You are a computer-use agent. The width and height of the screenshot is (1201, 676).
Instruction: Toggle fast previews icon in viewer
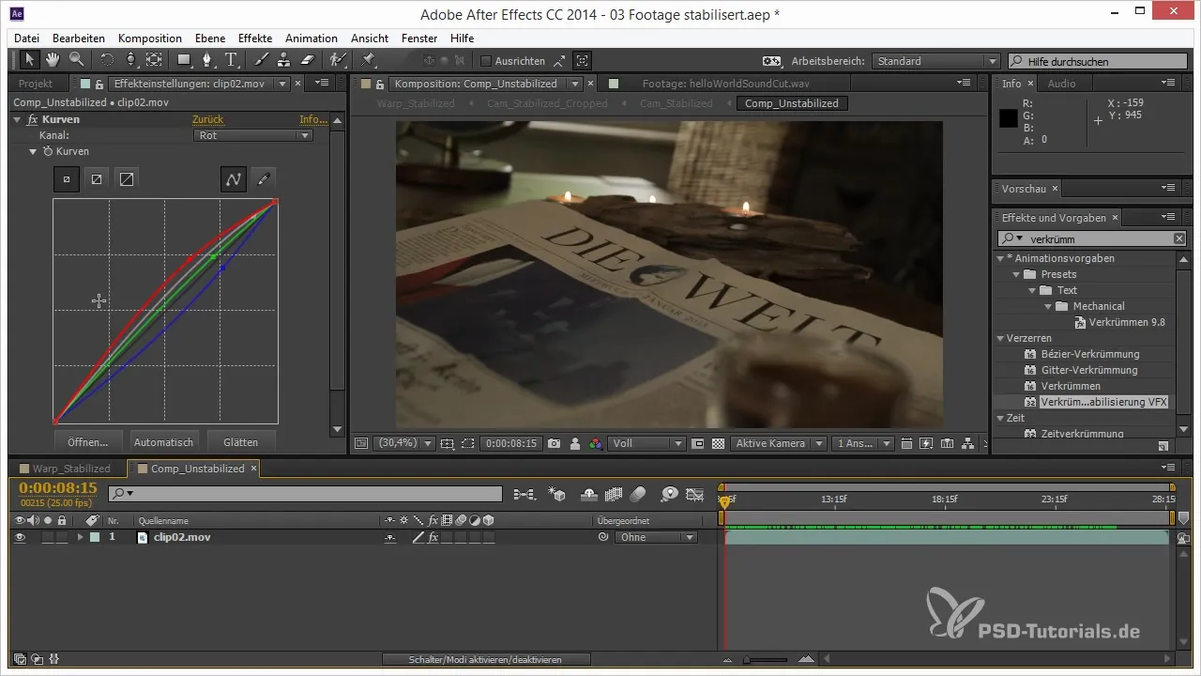click(x=926, y=443)
